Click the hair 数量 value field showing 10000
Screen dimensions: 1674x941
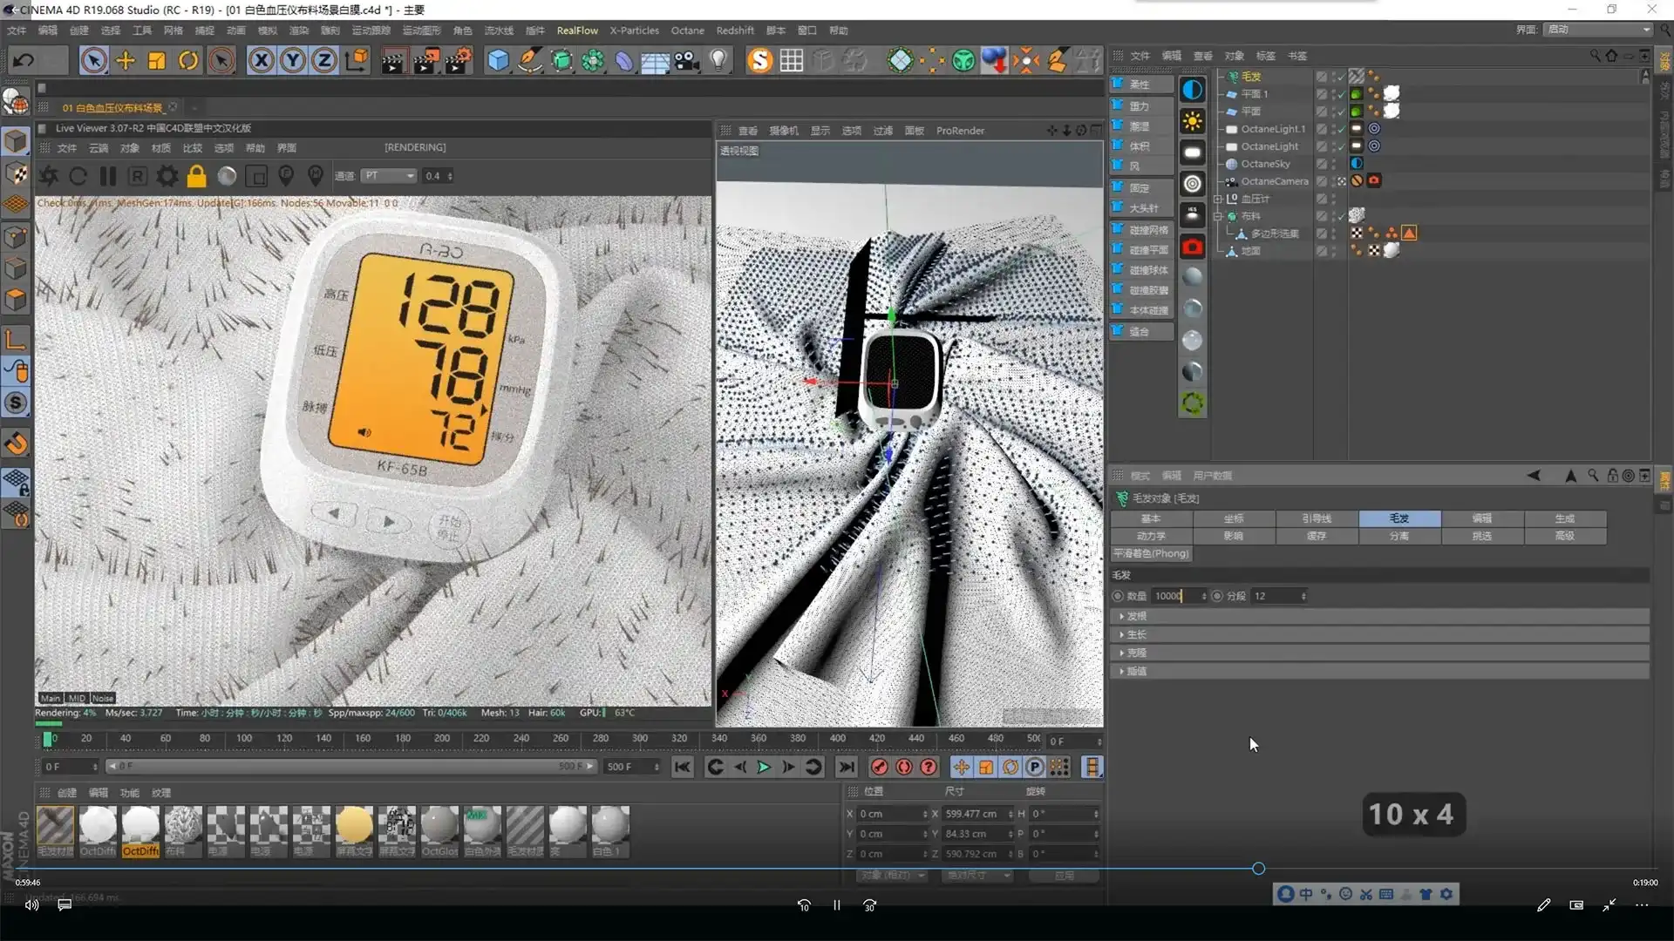point(1173,596)
